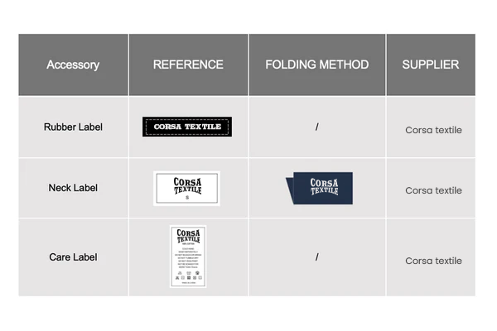Select the slash in Rubber Label folding cell

click(317, 127)
